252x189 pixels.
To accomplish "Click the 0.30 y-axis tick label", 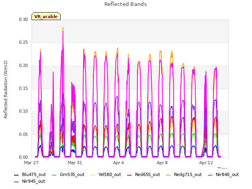I will [x=24, y=20].
